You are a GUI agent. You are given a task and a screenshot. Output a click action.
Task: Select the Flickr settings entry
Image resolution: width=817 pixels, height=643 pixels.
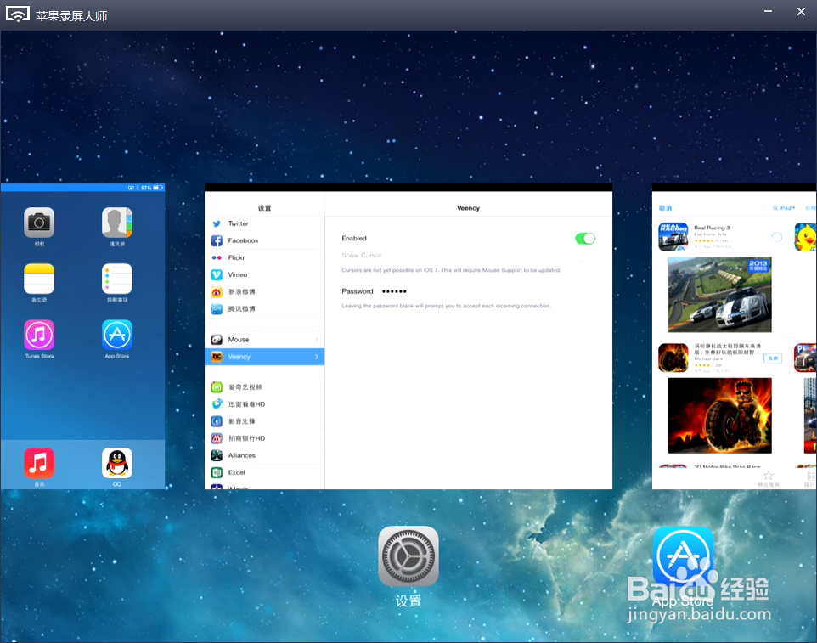point(265,258)
